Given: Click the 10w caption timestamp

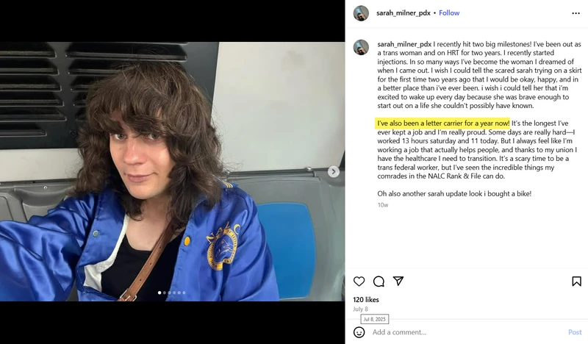Looking at the screenshot, I should click(x=383, y=205).
